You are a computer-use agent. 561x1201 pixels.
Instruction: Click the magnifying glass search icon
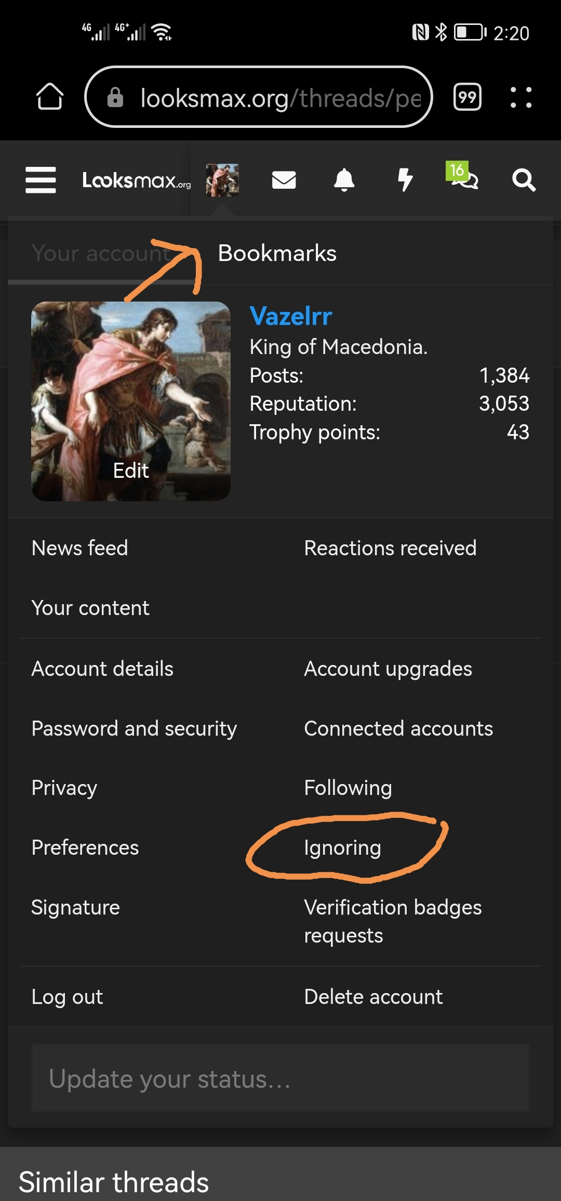[x=524, y=180]
